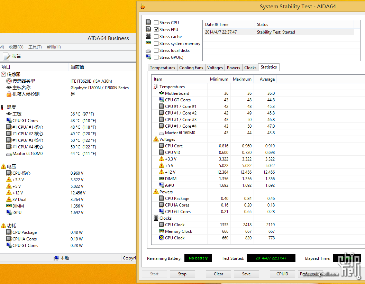
Task: Click the Stop button
Action: (182, 274)
